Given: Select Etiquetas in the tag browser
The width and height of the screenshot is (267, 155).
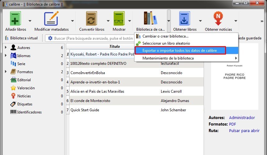Looking at the screenshot, I should pyautogui.click(x=25, y=104).
